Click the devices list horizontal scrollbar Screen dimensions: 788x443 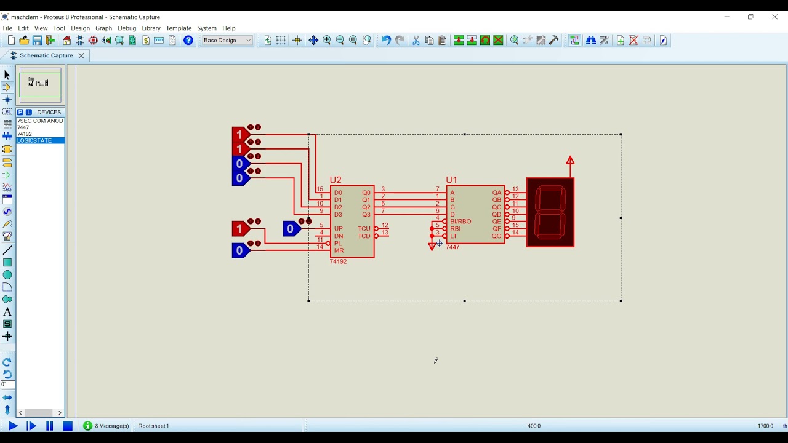click(40, 413)
